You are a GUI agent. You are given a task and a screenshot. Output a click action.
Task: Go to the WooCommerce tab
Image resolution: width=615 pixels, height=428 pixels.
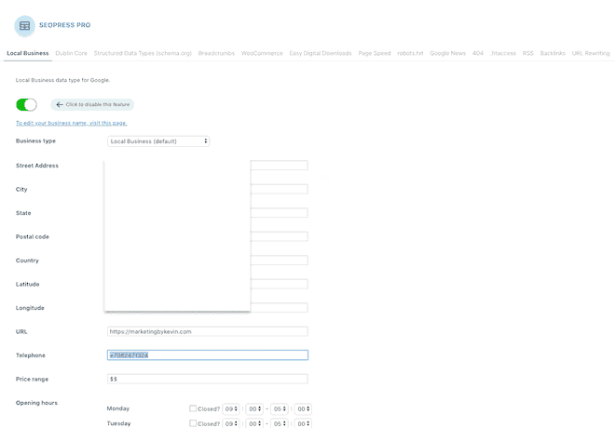pos(263,53)
